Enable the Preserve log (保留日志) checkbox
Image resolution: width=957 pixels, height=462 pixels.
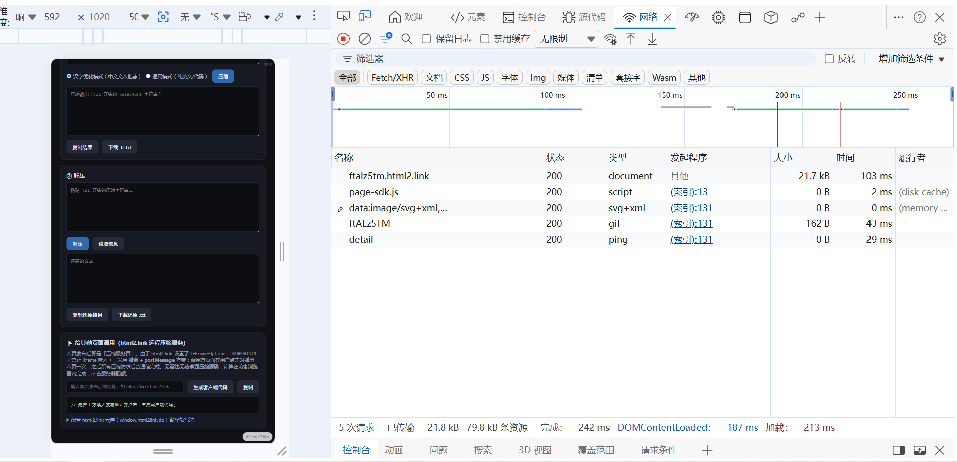[426, 39]
